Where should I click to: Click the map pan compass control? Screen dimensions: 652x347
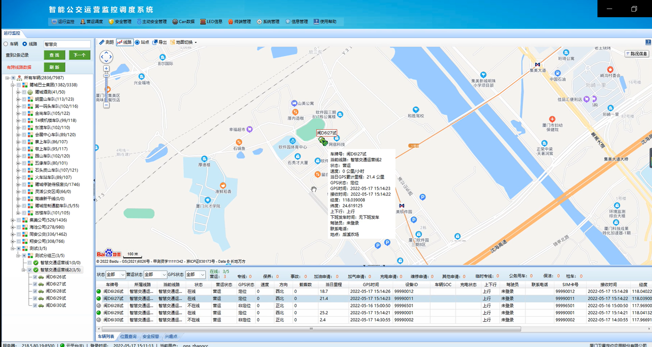coord(106,57)
